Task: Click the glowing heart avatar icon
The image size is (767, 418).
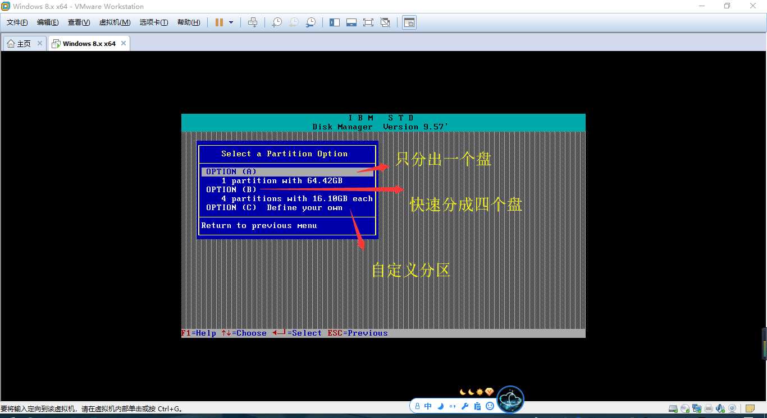Action: point(510,399)
